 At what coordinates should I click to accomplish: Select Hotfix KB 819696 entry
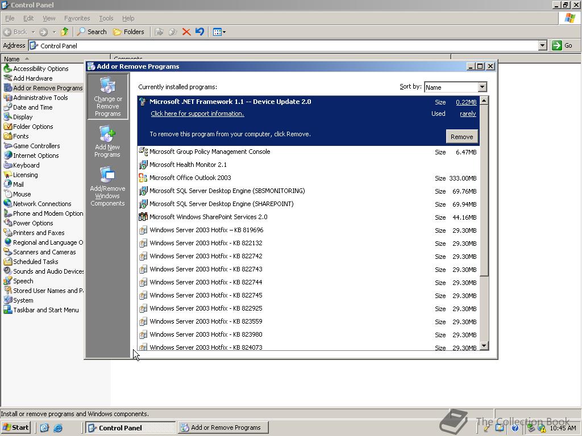(307, 230)
